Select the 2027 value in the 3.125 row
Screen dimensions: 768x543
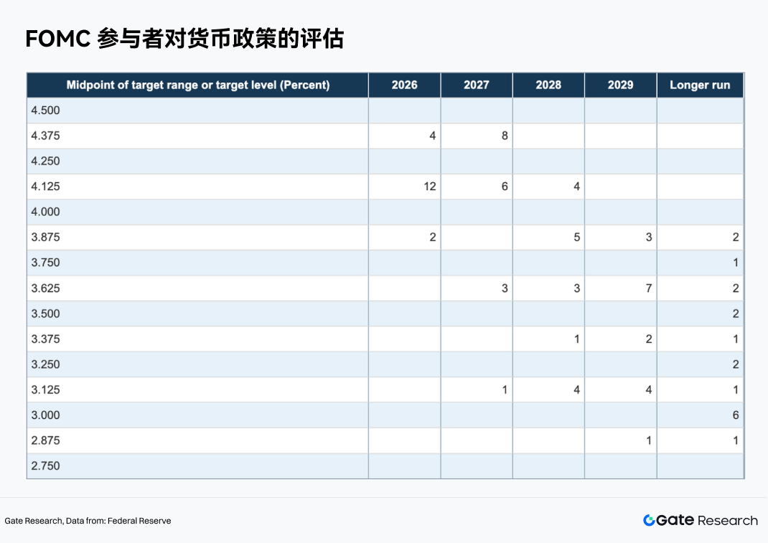pos(505,390)
